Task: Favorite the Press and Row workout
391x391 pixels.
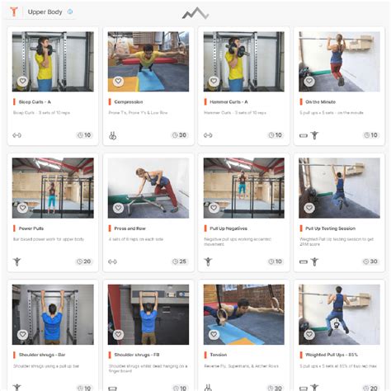Action: click(x=118, y=208)
